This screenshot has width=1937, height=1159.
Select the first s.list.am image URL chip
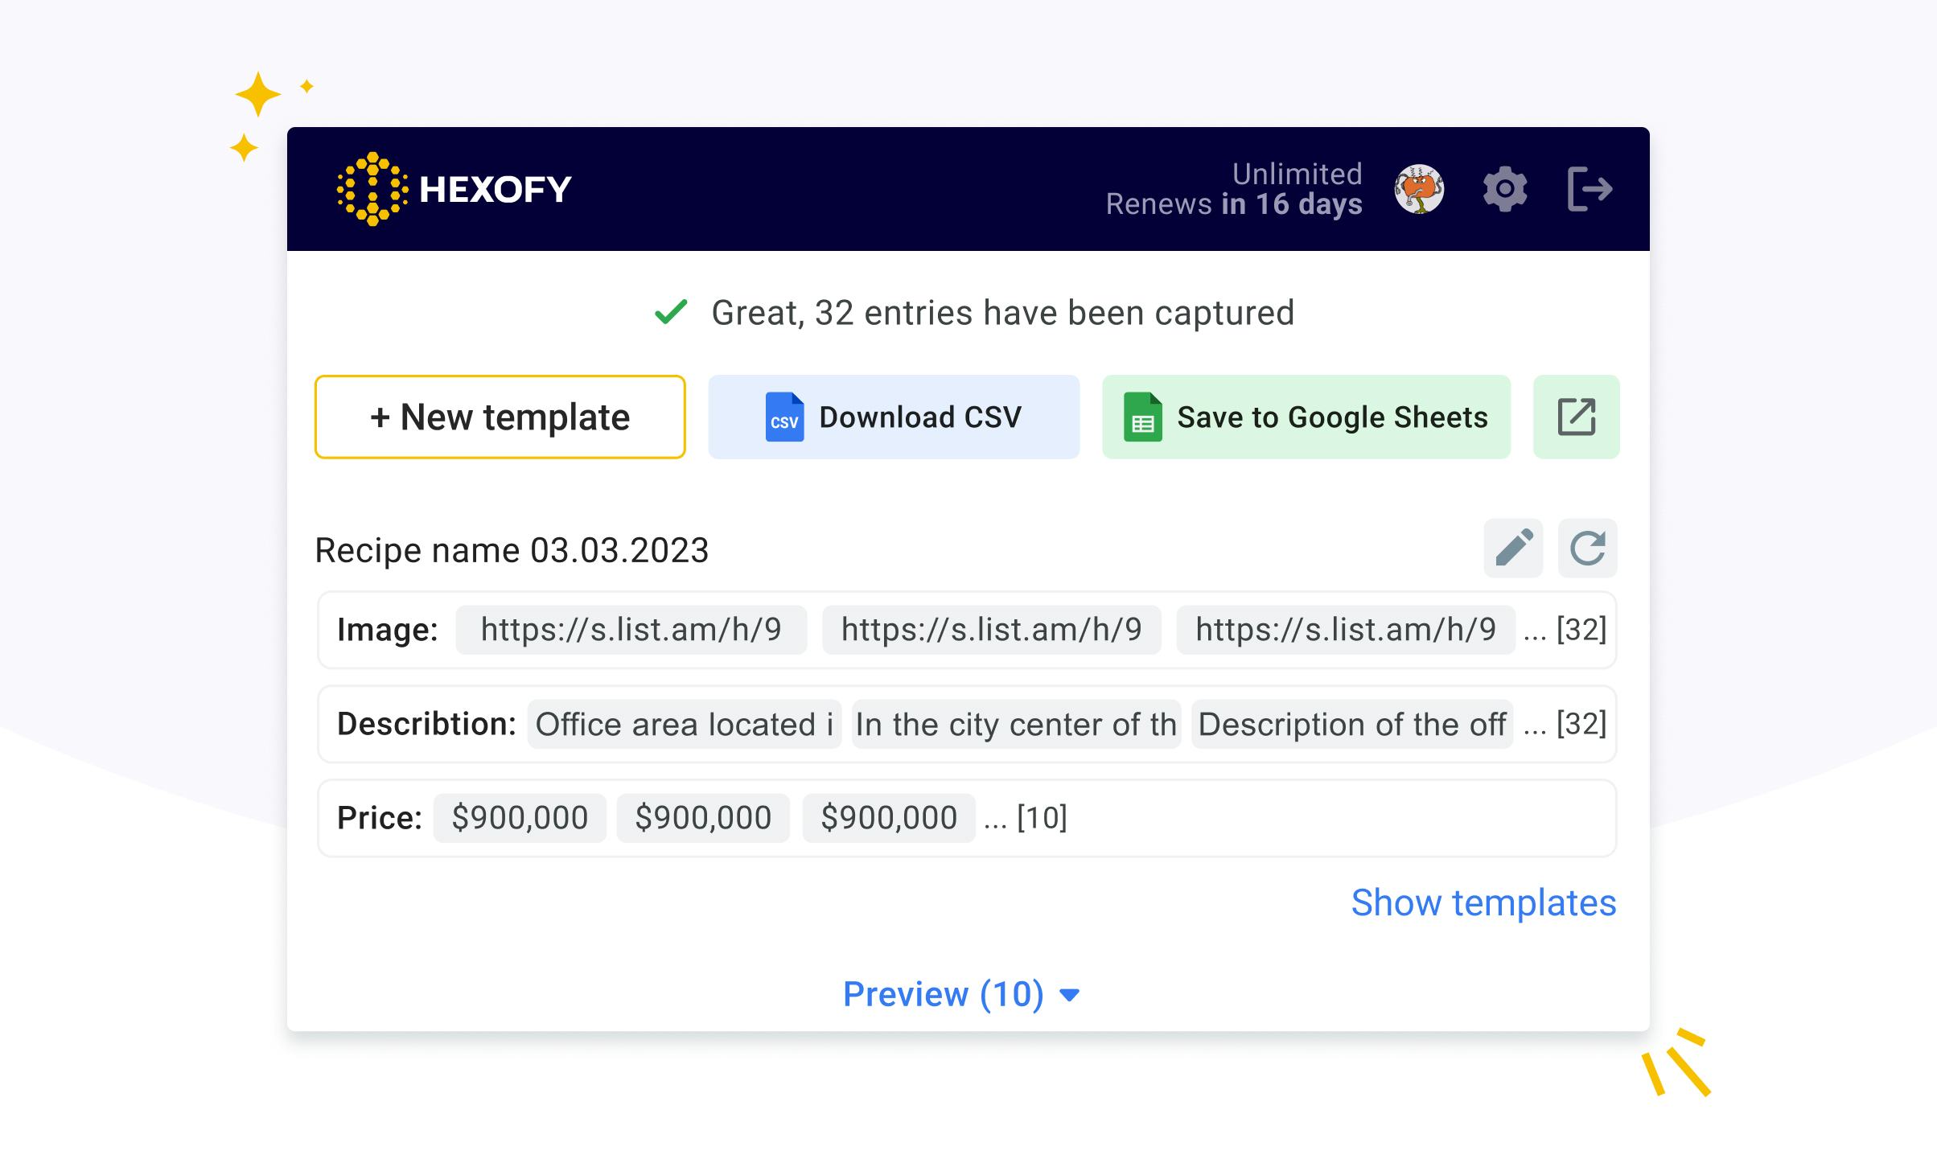pos(631,631)
